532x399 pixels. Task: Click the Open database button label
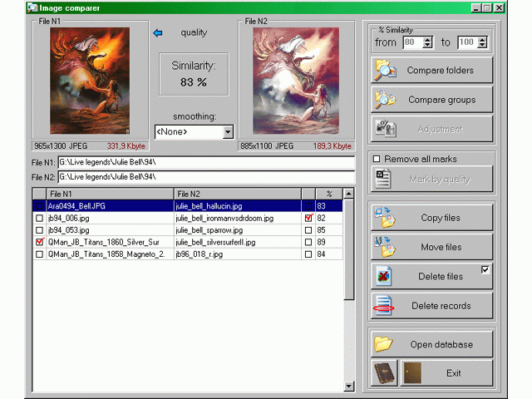[441, 344]
